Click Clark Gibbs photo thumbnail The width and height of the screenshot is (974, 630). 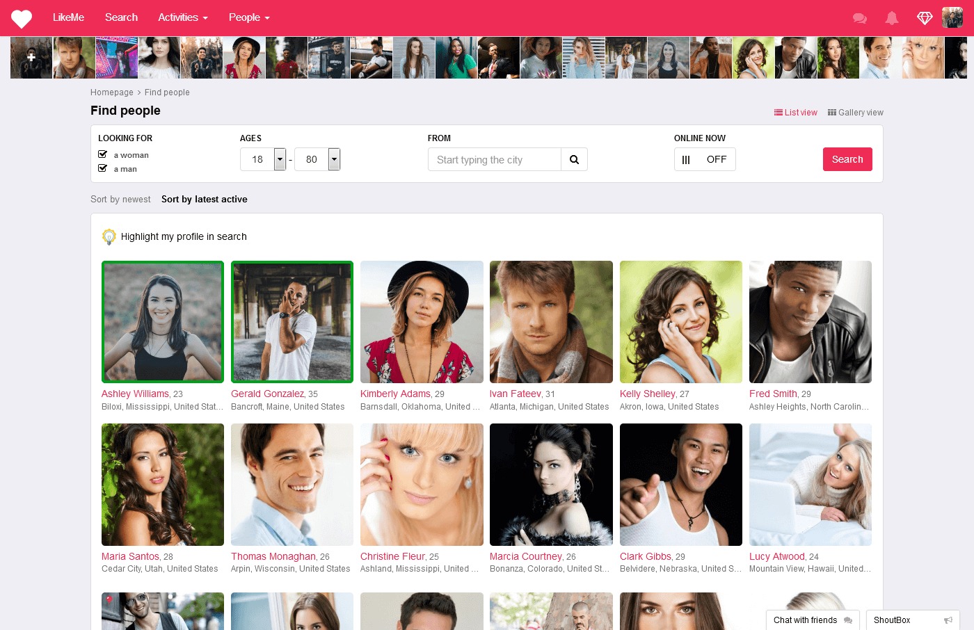[681, 485]
